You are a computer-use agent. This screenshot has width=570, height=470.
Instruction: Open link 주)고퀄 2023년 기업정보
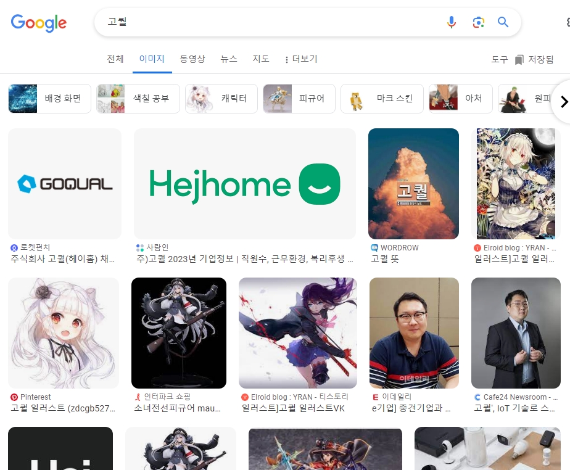(x=245, y=259)
